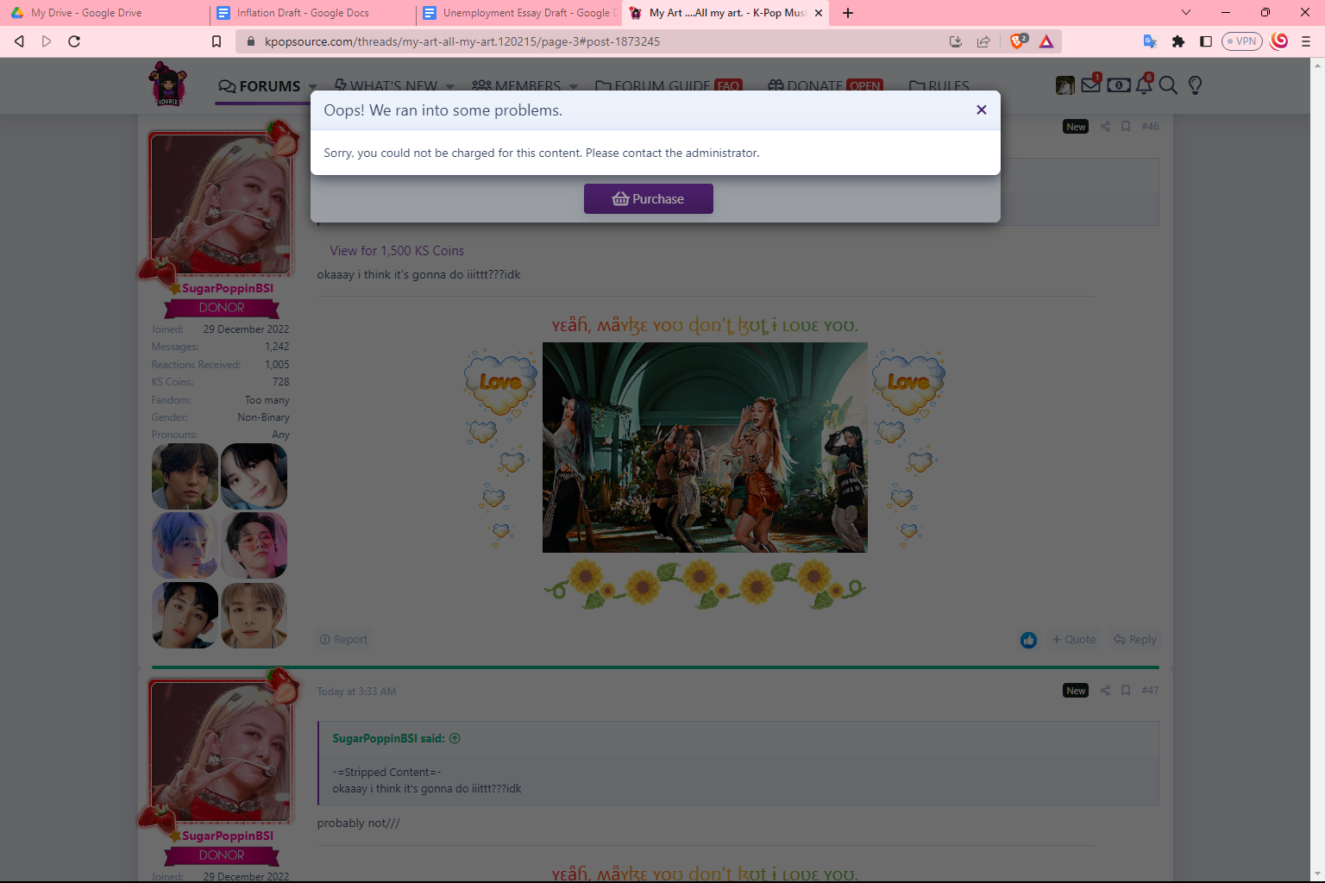
Task: Toggle Brave VPN button
Action: point(1242,41)
